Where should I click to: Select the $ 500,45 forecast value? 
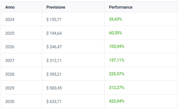click(x=54, y=88)
